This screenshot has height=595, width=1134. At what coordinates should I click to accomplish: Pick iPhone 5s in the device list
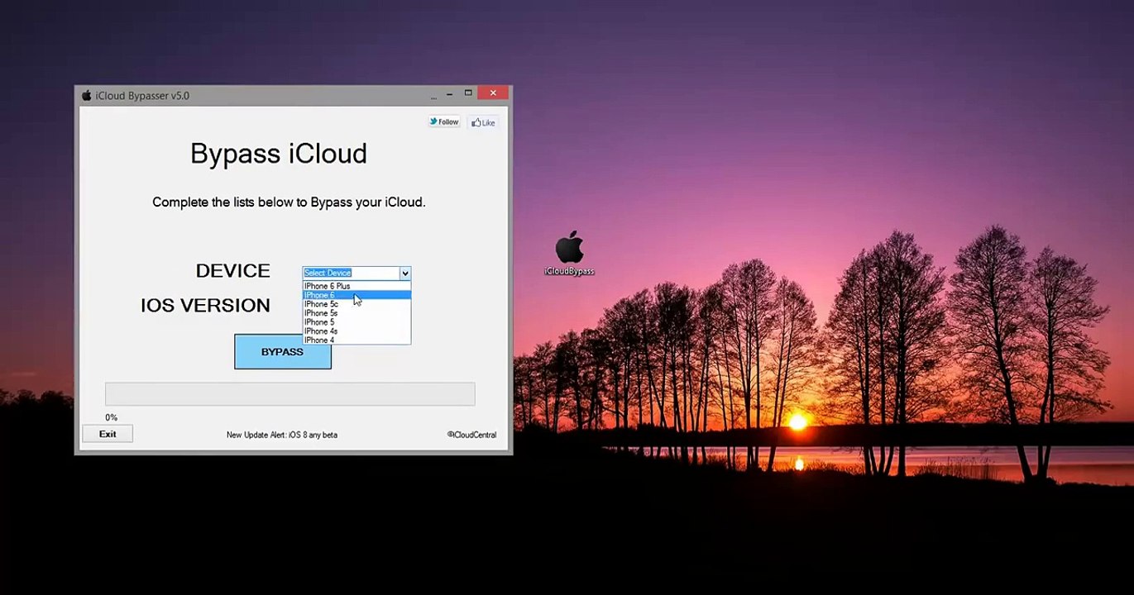(356, 313)
